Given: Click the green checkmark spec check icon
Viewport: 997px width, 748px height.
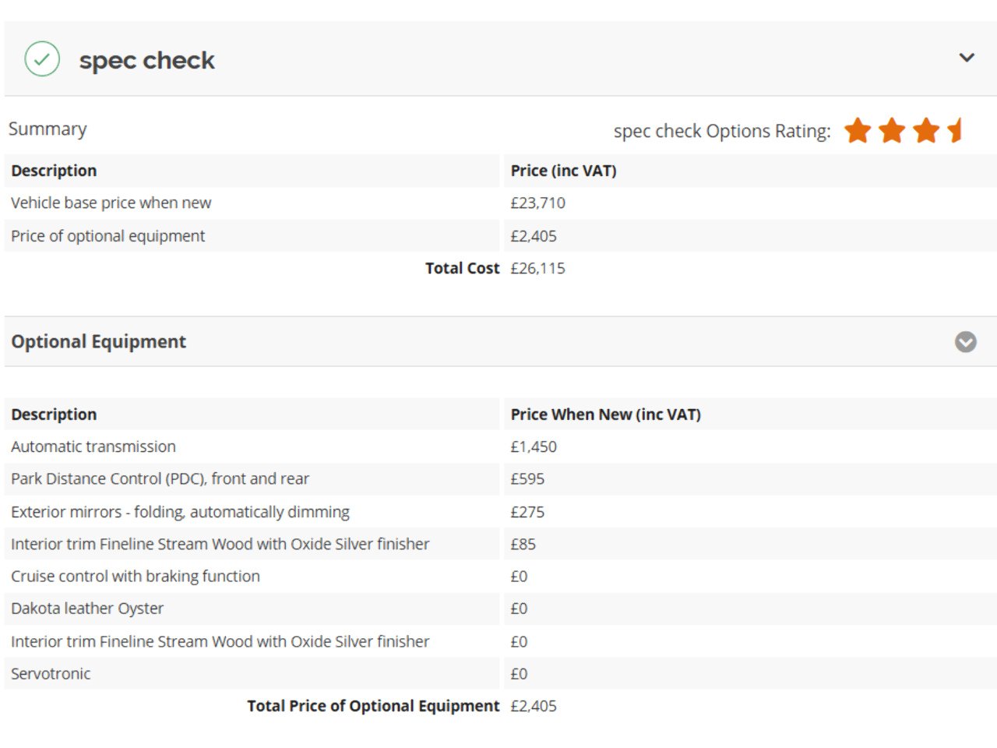Looking at the screenshot, I should pos(42,58).
